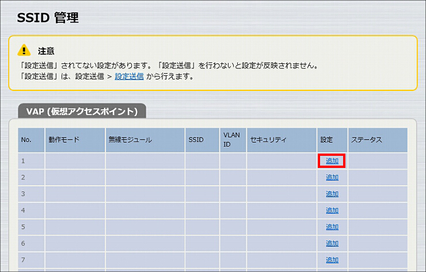Click row number 4 cell

pos(31,210)
